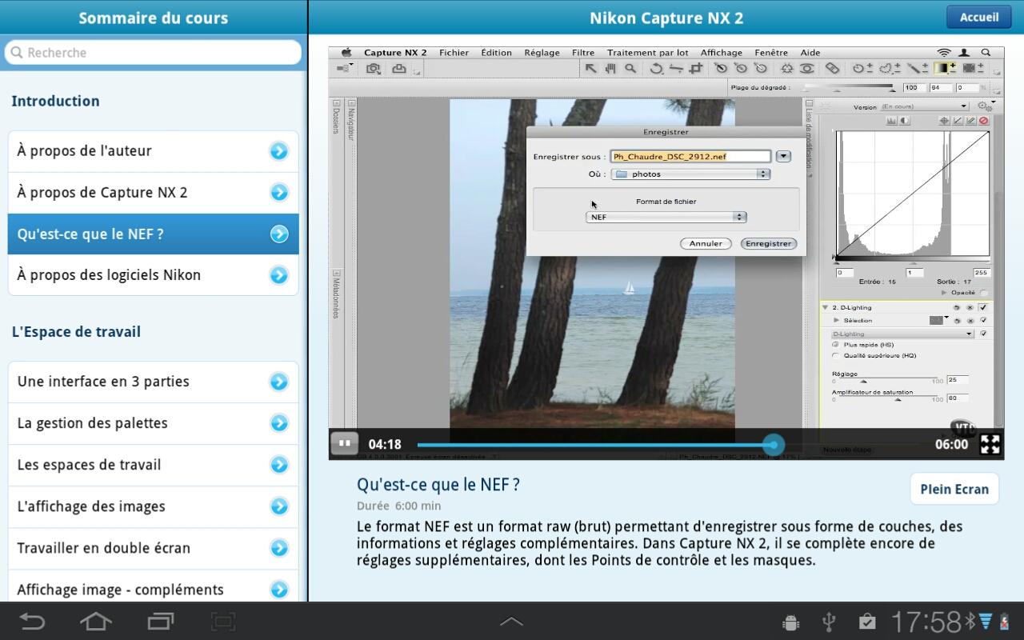The height and width of the screenshot is (640, 1024).
Task: Tap the USB status icon
Action: (829, 622)
